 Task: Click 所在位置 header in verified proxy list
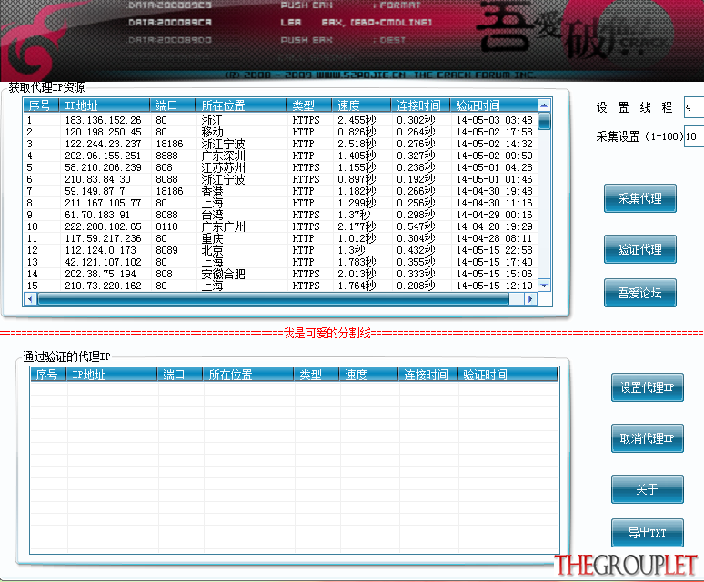pos(248,375)
